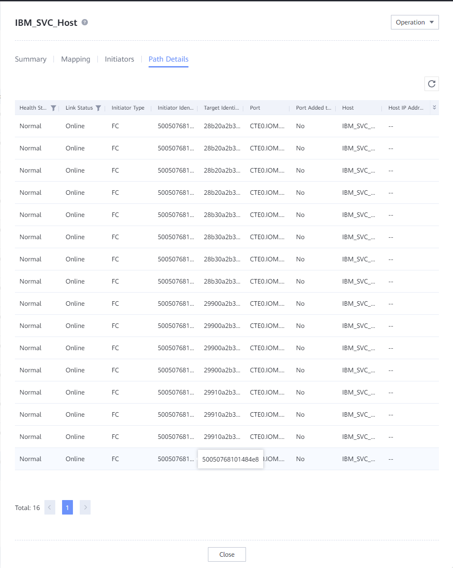The height and width of the screenshot is (568, 453).
Task: Refresh the path details table
Action: point(432,84)
